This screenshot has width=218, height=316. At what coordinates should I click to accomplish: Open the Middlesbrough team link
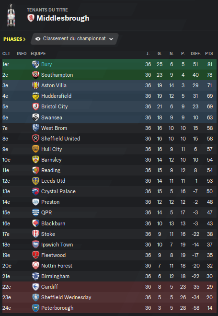click(63, 18)
